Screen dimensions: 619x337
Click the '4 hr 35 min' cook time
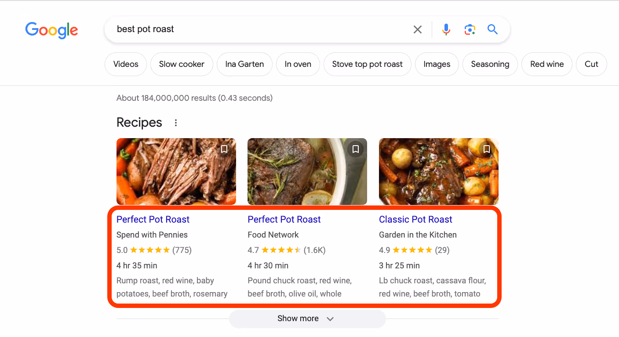pyautogui.click(x=137, y=266)
